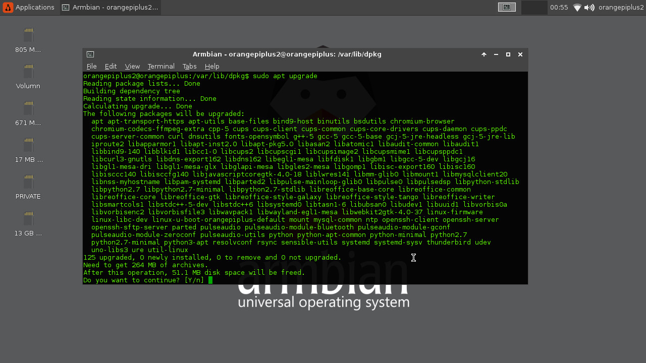Select the 17 MB volume desktop icon
646x363 pixels.
[28, 151]
